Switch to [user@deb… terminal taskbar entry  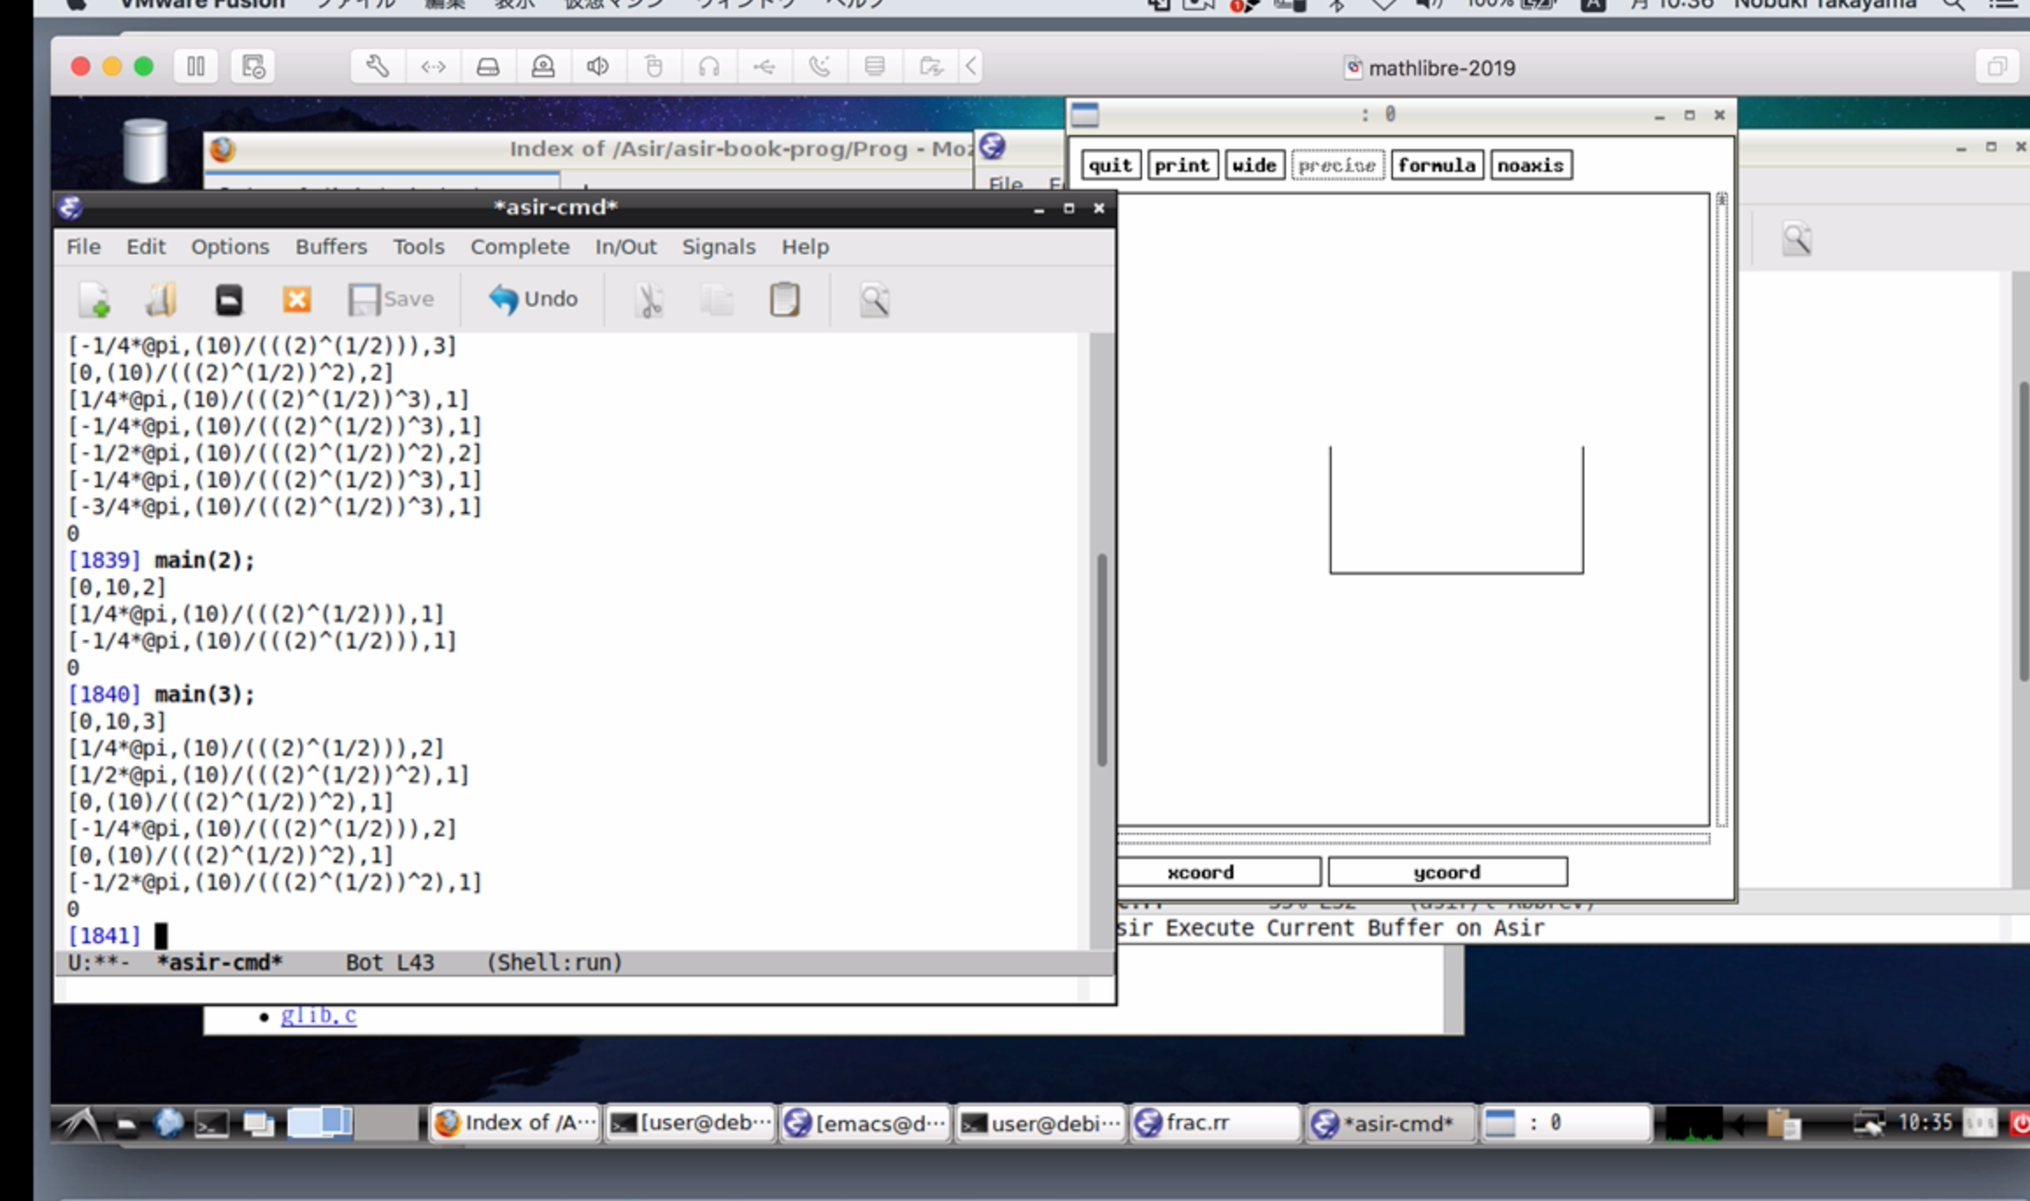click(x=690, y=1123)
